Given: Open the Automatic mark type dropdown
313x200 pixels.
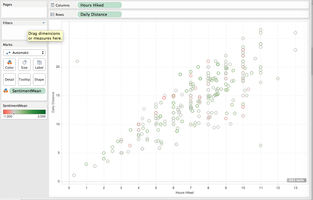Looking at the screenshot, I should pyautogui.click(x=24, y=53).
